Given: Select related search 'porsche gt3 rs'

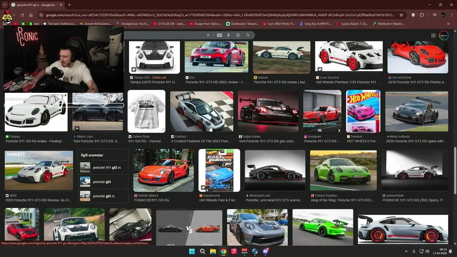Looking at the screenshot, I should (x=103, y=196).
